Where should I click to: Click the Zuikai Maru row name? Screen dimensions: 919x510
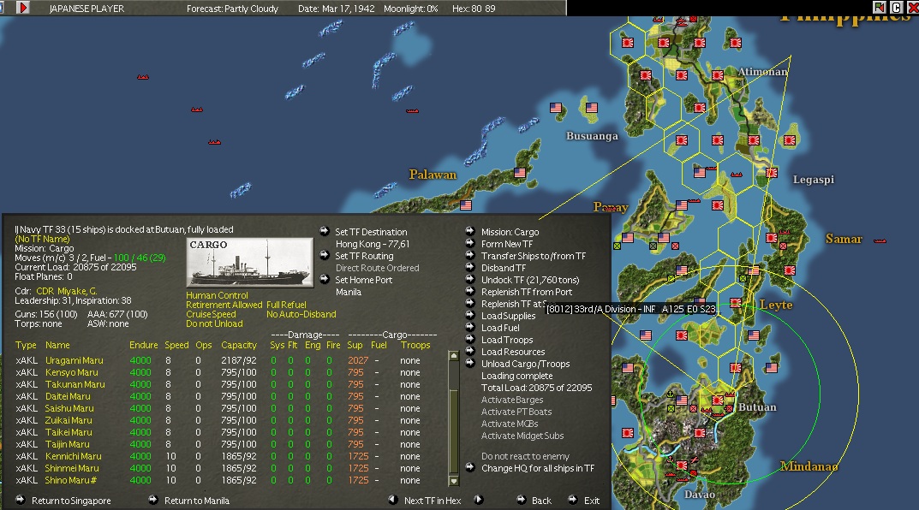coord(69,420)
